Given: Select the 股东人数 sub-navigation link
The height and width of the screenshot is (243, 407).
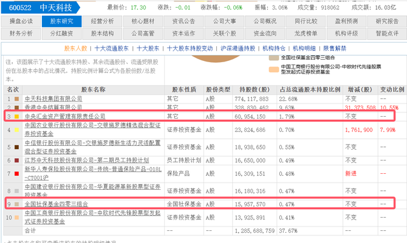Looking at the screenshot, I should tap(76, 48).
